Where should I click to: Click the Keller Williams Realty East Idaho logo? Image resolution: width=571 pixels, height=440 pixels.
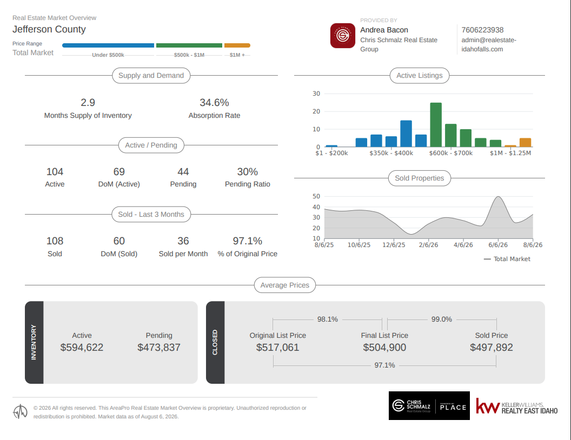517,406
